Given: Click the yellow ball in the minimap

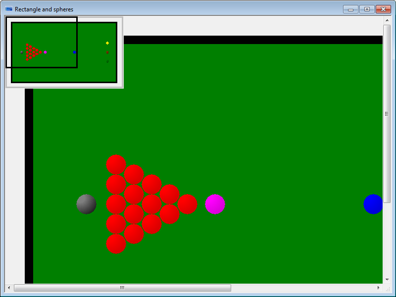Looking at the screenshot, I should click(x=107, y=43).
